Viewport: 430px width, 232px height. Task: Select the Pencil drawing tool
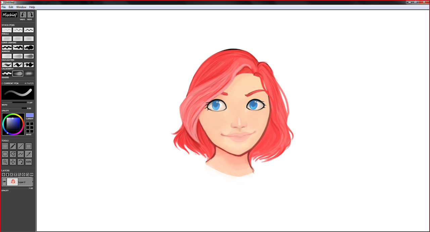(x=13, y=146)
